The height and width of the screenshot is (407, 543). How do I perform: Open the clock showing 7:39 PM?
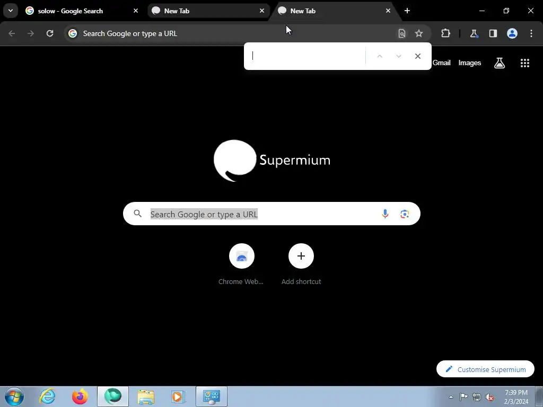click(x=516, y=397)
